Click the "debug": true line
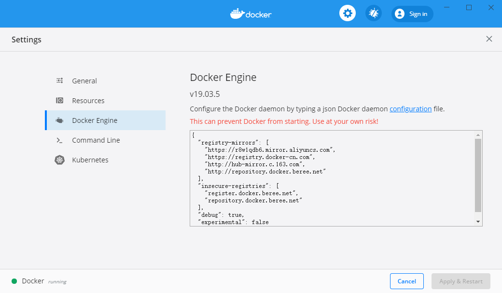502x293 pixels. (x=221, y=215)
